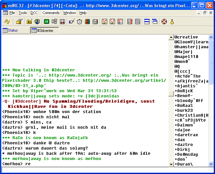Click the List Channels globe icon
The height and width of the screenshot is (174, 215).
37,22
